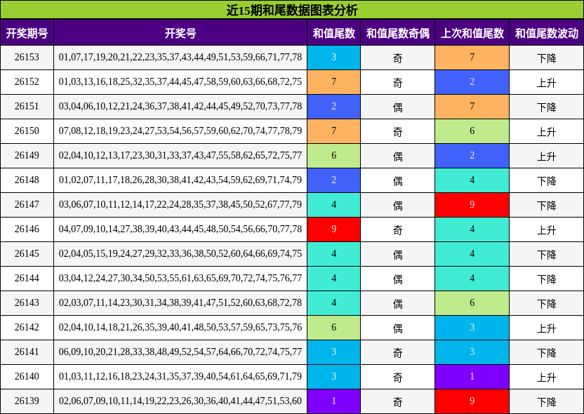Click 和值尾数 value 6 in row 26149
Viewport: 584px width, 414px height.
(333, 156)
